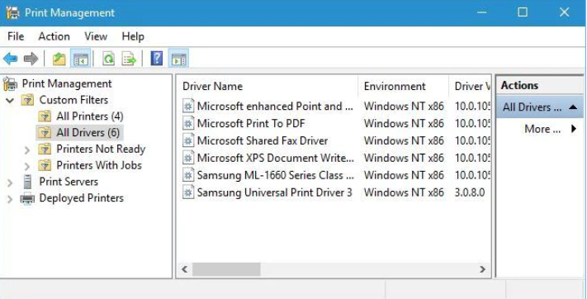Click driver icon for Samsung ML-1660 Series
The width and height of the screenshot is (587, 299).
pos(188,175)
